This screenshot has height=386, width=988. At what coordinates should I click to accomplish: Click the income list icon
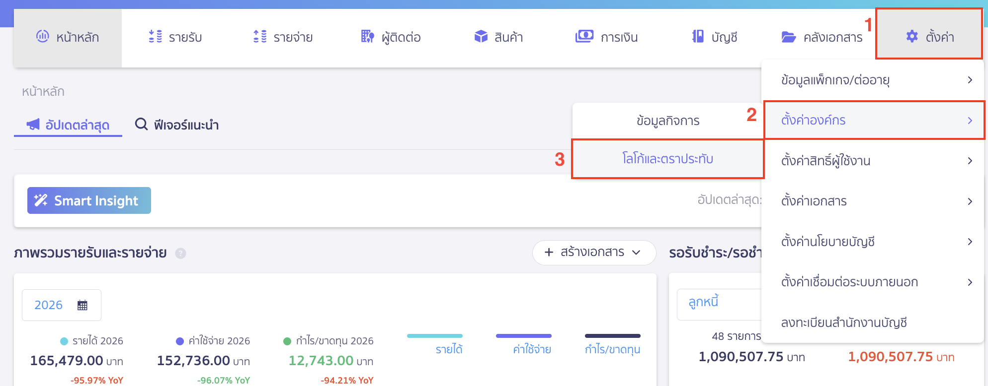click(x=155, y=36)
